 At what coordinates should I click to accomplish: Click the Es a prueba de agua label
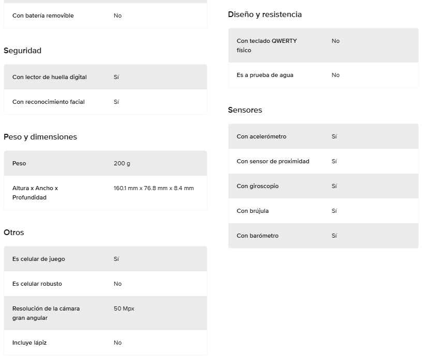point(265,75)
